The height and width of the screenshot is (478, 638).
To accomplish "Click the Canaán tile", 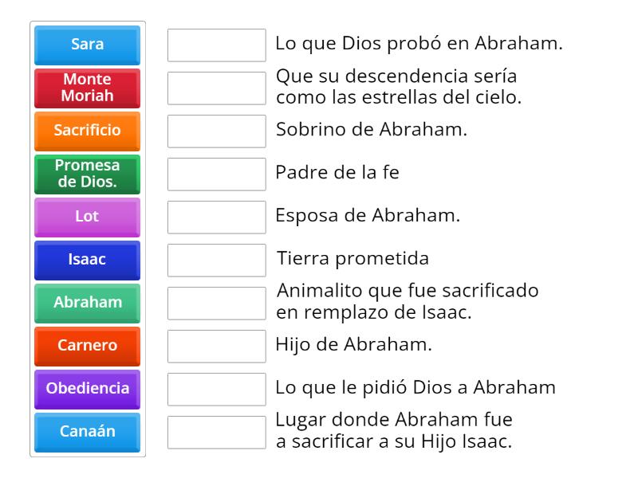I will (87, 433).
